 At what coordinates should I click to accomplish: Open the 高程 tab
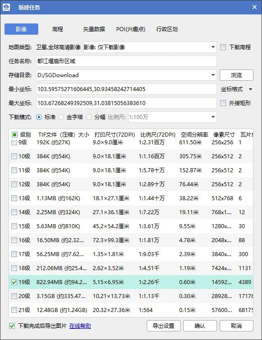[x=58, y=29]
